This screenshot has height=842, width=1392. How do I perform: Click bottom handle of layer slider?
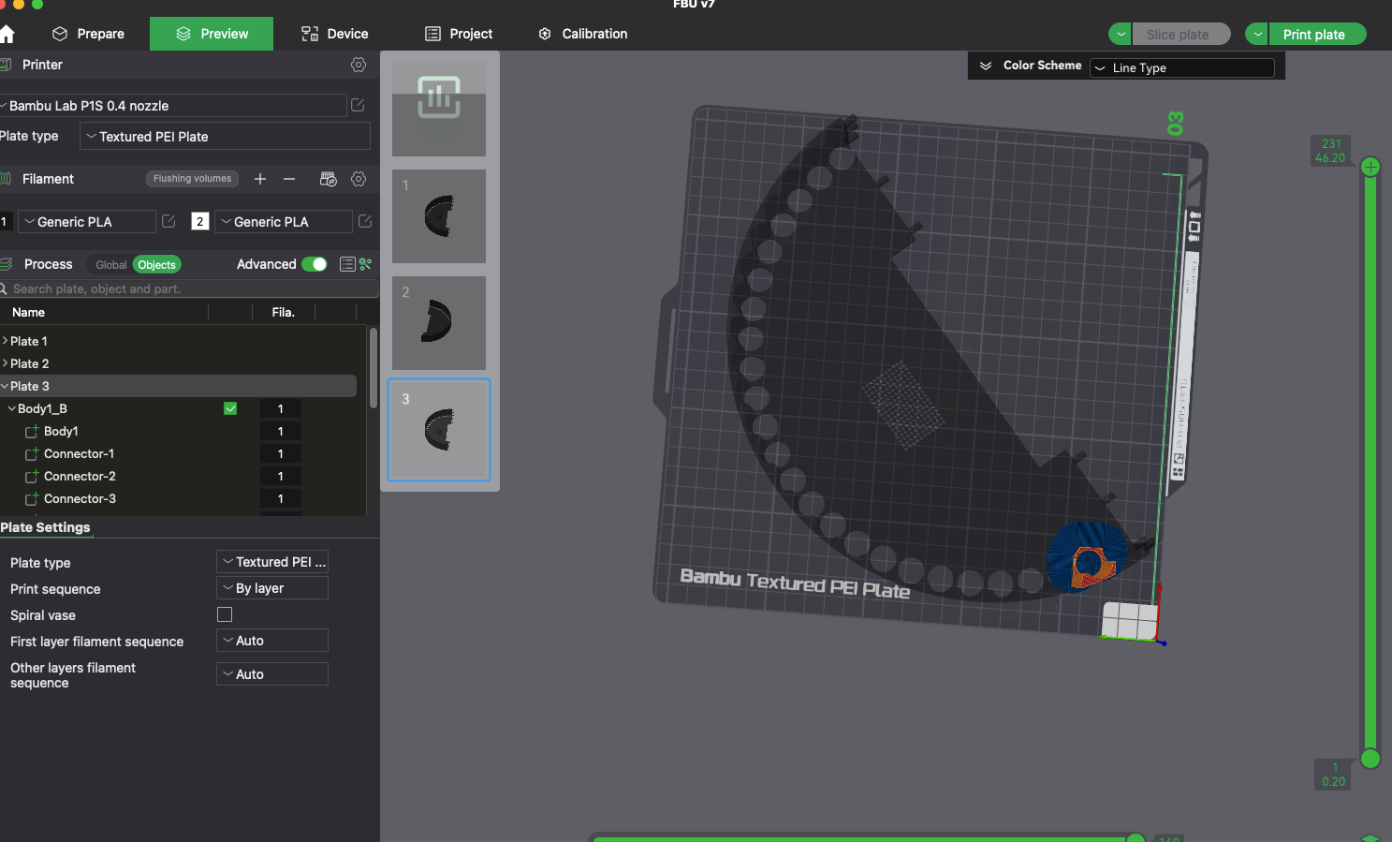[x=1370, y=759]
